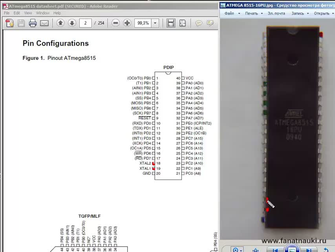
Task: Toggle the fit one full page icon
Action: [x=183, y=23]
